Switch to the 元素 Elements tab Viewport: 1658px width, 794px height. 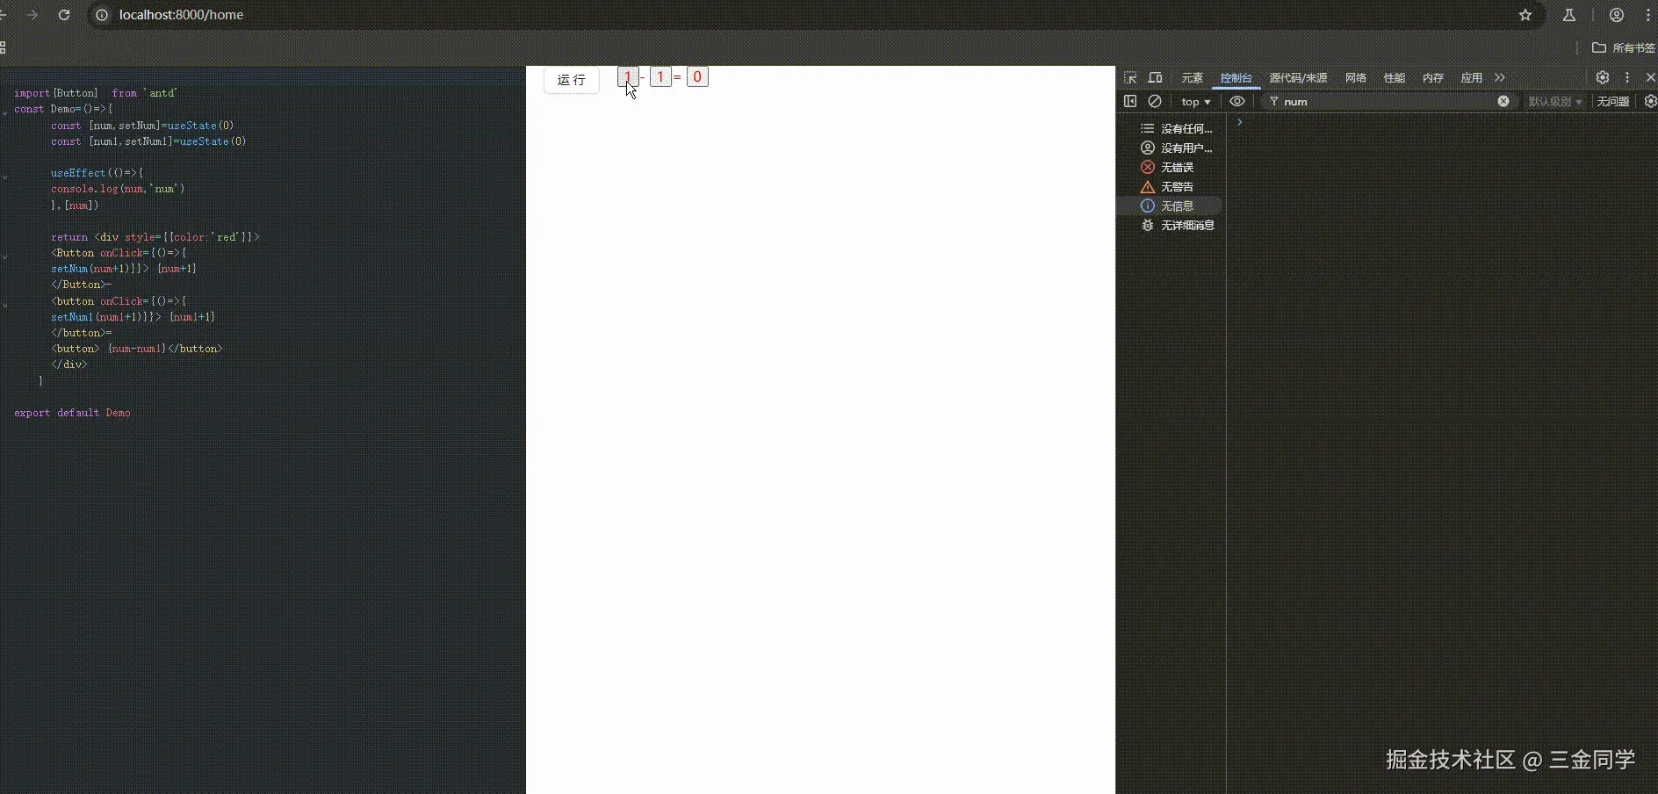(1191, 77)
